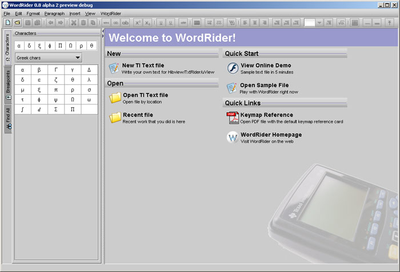This screenshot has width=400, height=272.
Task: Click the Flash icon beside View Online Demo
Action: 233,68
